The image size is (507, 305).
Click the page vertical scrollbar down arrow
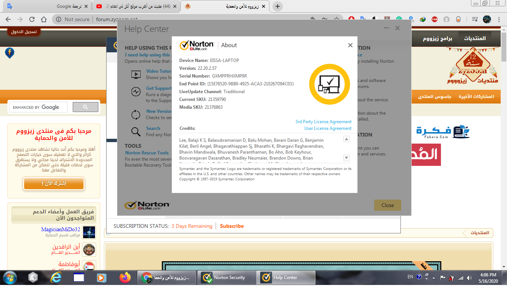coord(504,267)
